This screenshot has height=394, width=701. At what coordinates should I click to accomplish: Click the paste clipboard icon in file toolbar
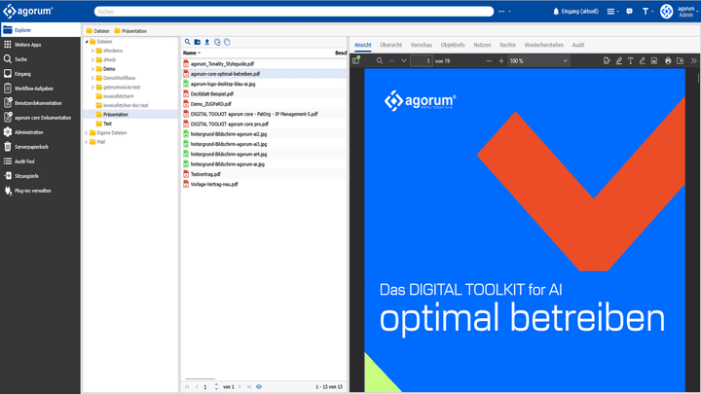[x=217, y=42]
